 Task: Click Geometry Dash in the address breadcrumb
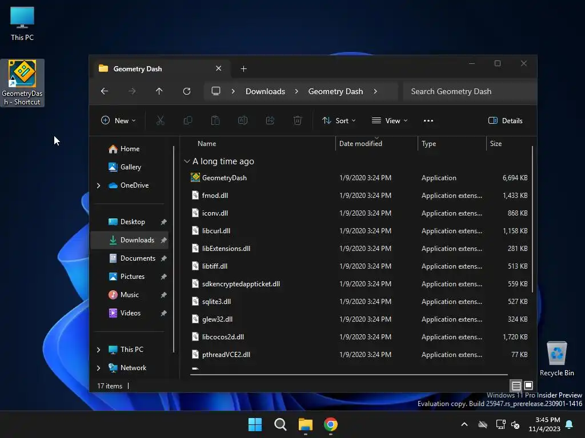click(335, 91)
